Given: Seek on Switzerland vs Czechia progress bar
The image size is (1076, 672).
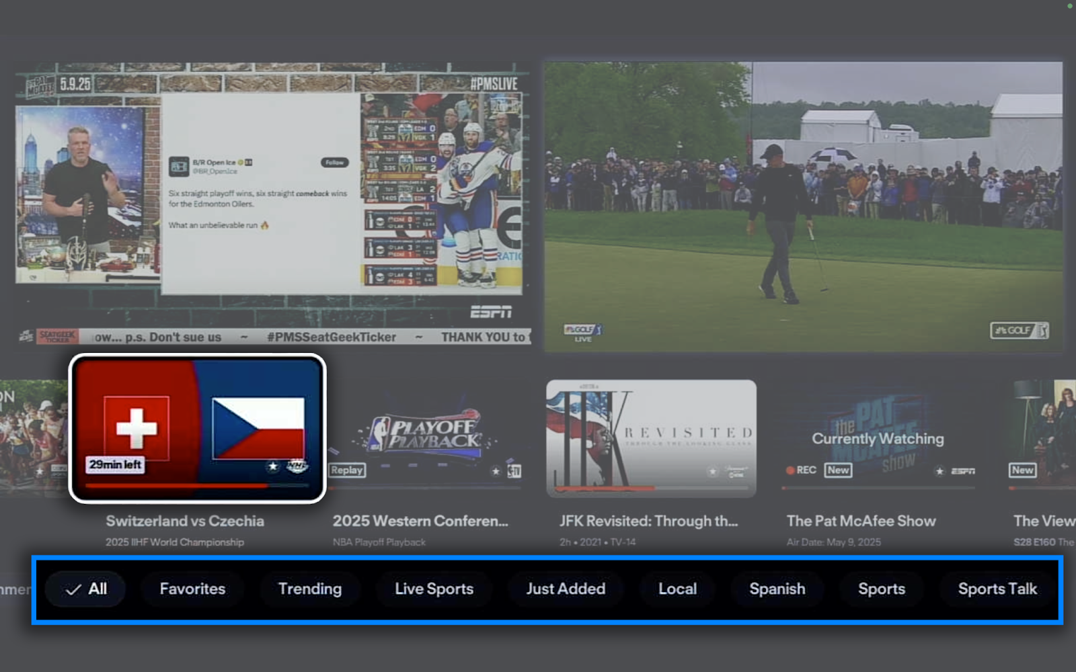Looking at the screenshot, I should pos(197,485).
